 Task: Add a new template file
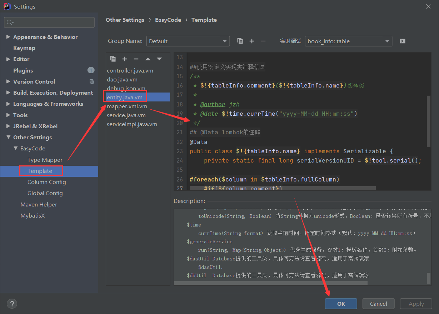pyautogui.click(x=125, y=59)
